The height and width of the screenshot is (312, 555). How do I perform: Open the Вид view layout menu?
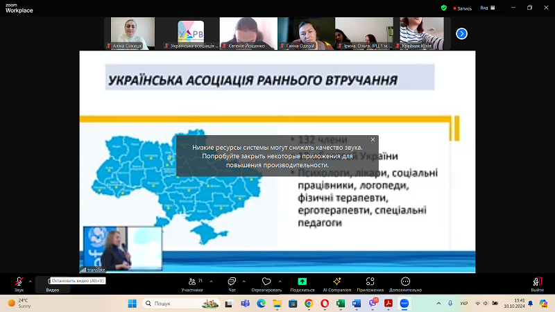(488, 8)
